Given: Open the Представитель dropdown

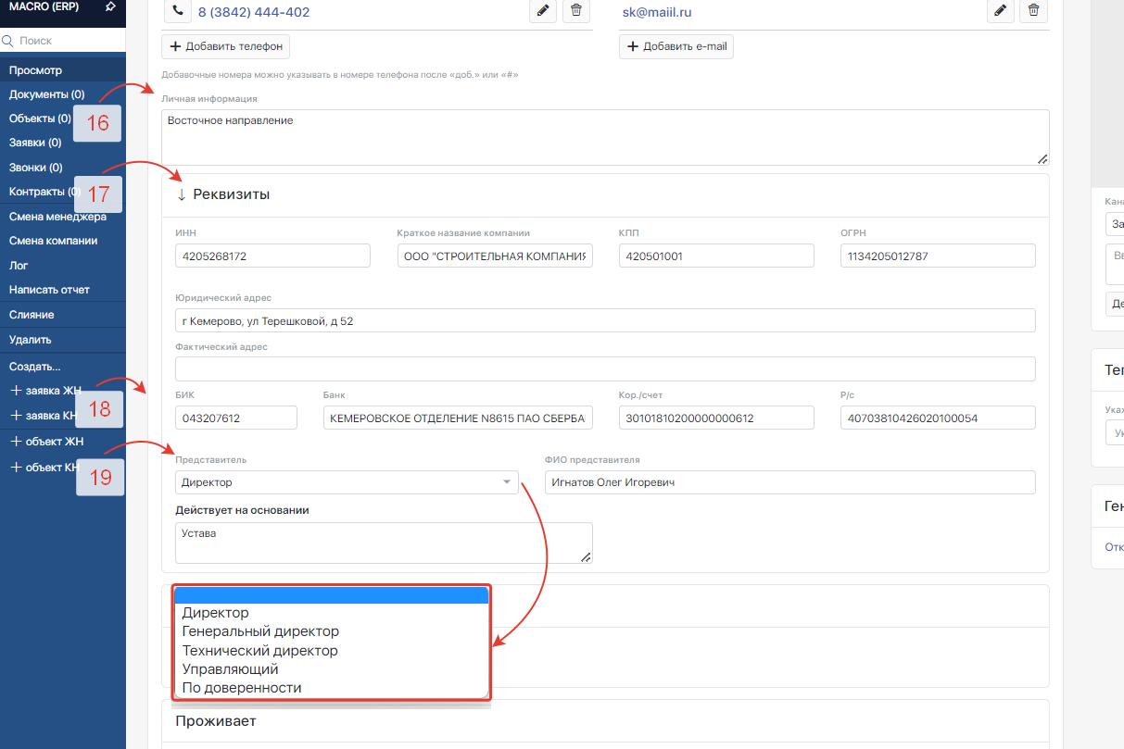Looking at the screenshot, I should pyautogui.click(x=347, y=482).
